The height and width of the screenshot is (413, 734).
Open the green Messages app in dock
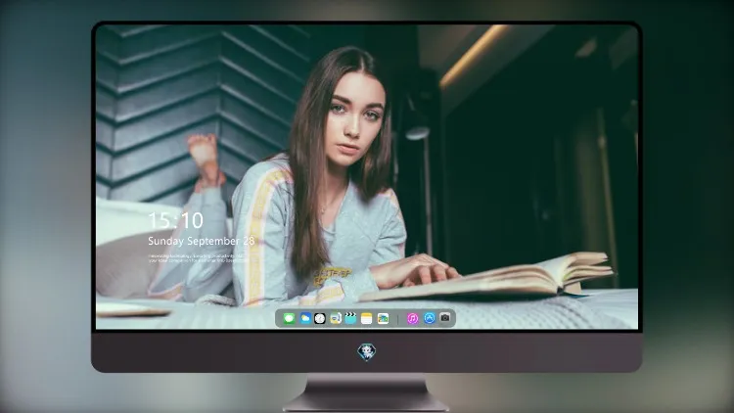[x=290, y=319]
